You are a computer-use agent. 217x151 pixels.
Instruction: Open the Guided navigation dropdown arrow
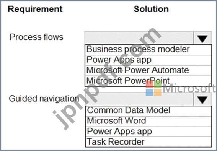pos(202,99)
